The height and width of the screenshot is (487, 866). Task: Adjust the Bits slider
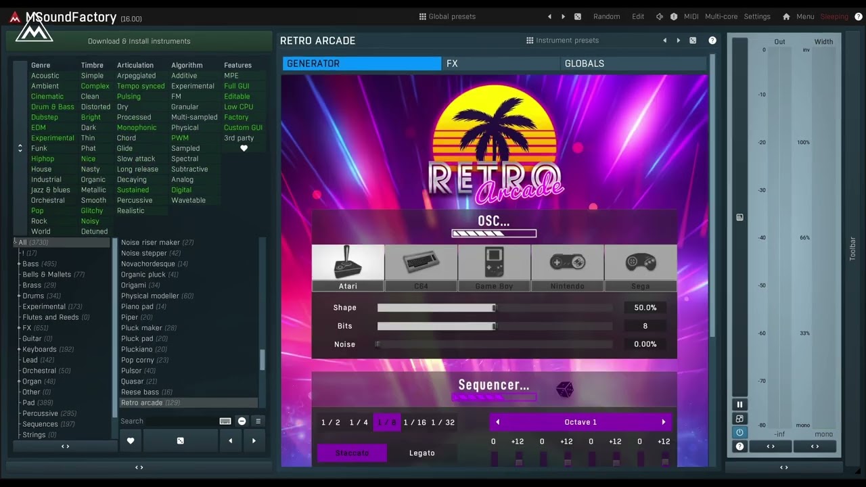pyautogui.click(x=495, y=326)
